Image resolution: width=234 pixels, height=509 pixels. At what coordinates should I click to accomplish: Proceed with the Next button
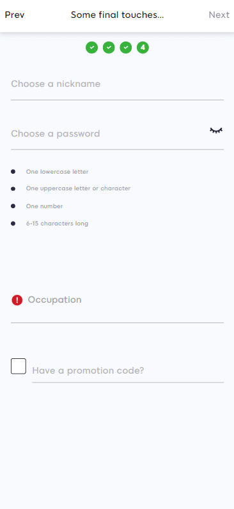click(x=219, y=15)
